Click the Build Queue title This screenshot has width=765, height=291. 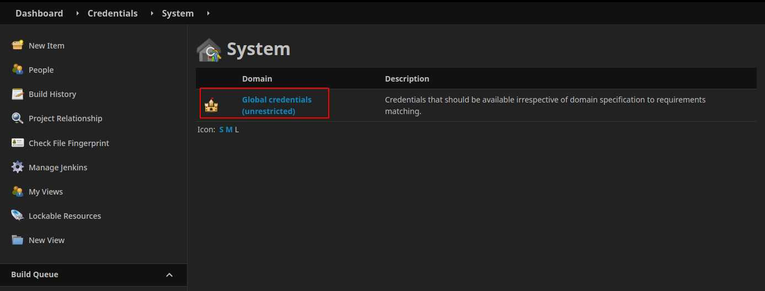tap(35, 274)
